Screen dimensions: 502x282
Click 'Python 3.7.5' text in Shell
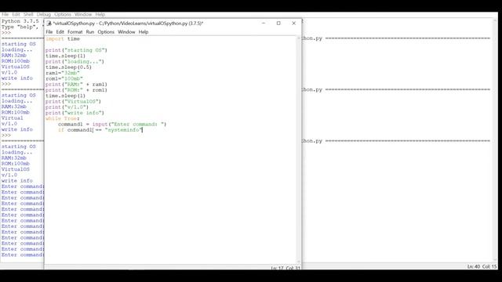point(20,21)
